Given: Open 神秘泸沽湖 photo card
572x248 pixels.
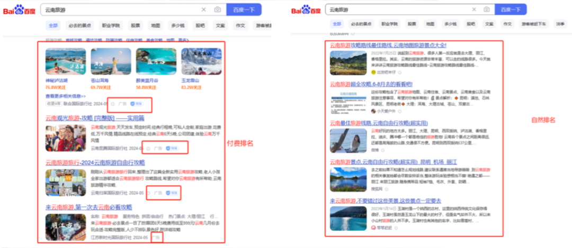Looking at the screenshot, I should click(65, 61).
